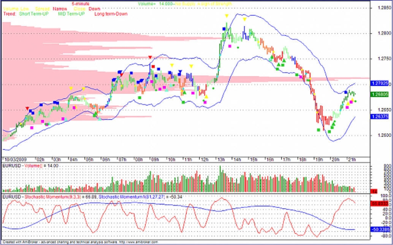393x245 pixels.
Task: Click the MID Term-UP trend label
Action: [x=73, y=14]
